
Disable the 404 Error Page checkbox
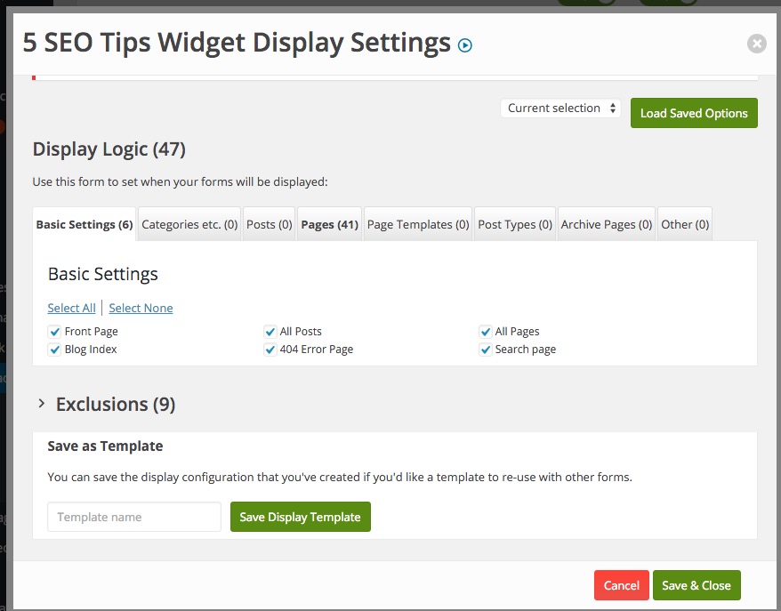tap(270, 350)
